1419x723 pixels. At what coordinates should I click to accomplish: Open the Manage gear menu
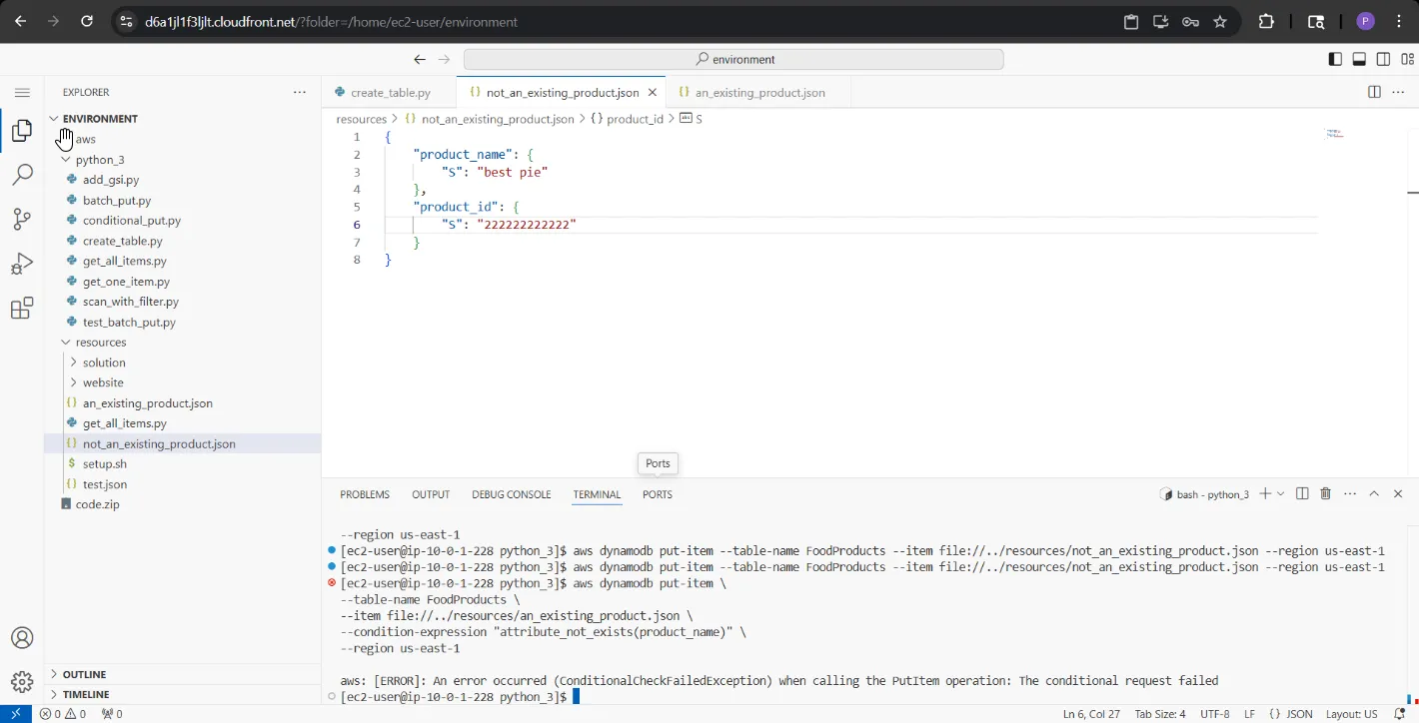(22, 682)
